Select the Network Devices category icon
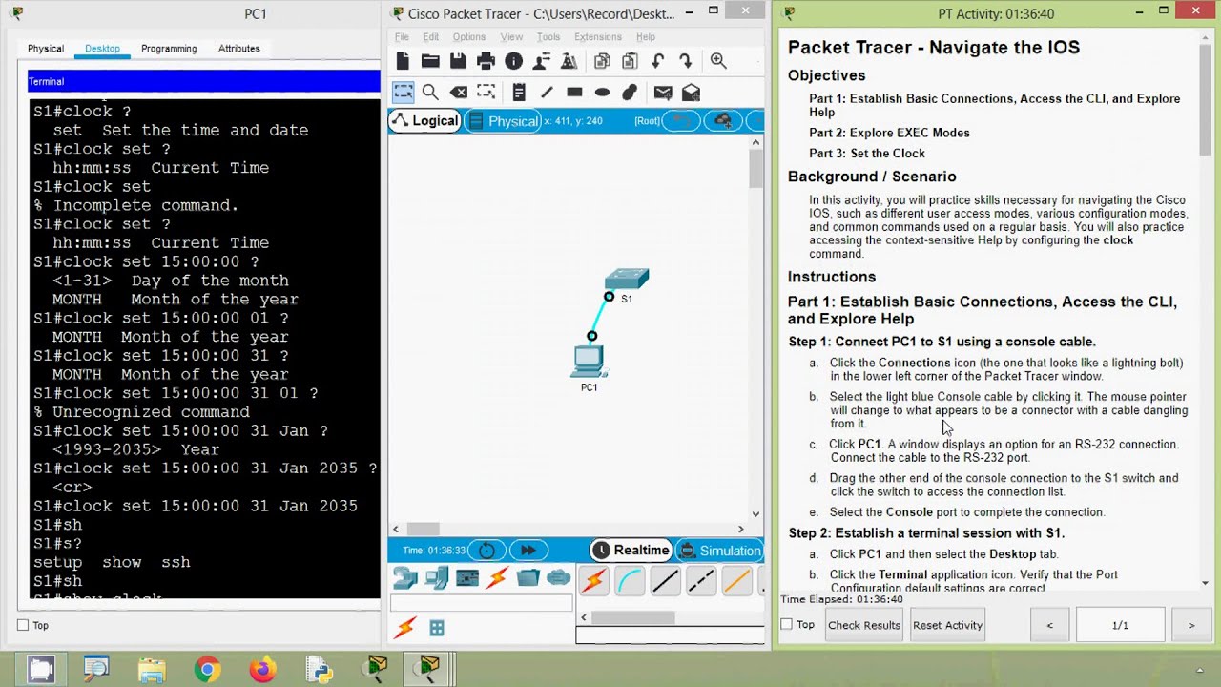 click(x=405, y=578)
